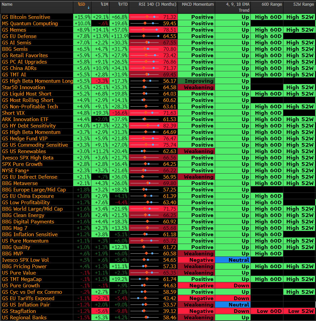Click the Low 60D cell for GS Stagflation
This screenshot has width=316, height=321.
coord(267,311)
